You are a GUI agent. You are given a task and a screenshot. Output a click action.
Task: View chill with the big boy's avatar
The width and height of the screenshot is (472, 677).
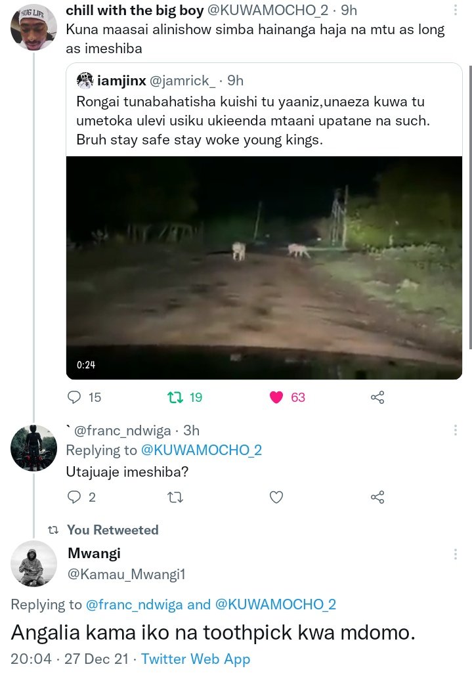pyautogui.click(x=33, y=28)
